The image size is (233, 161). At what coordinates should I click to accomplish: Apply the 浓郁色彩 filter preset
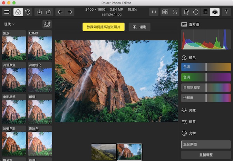(14, 141)
